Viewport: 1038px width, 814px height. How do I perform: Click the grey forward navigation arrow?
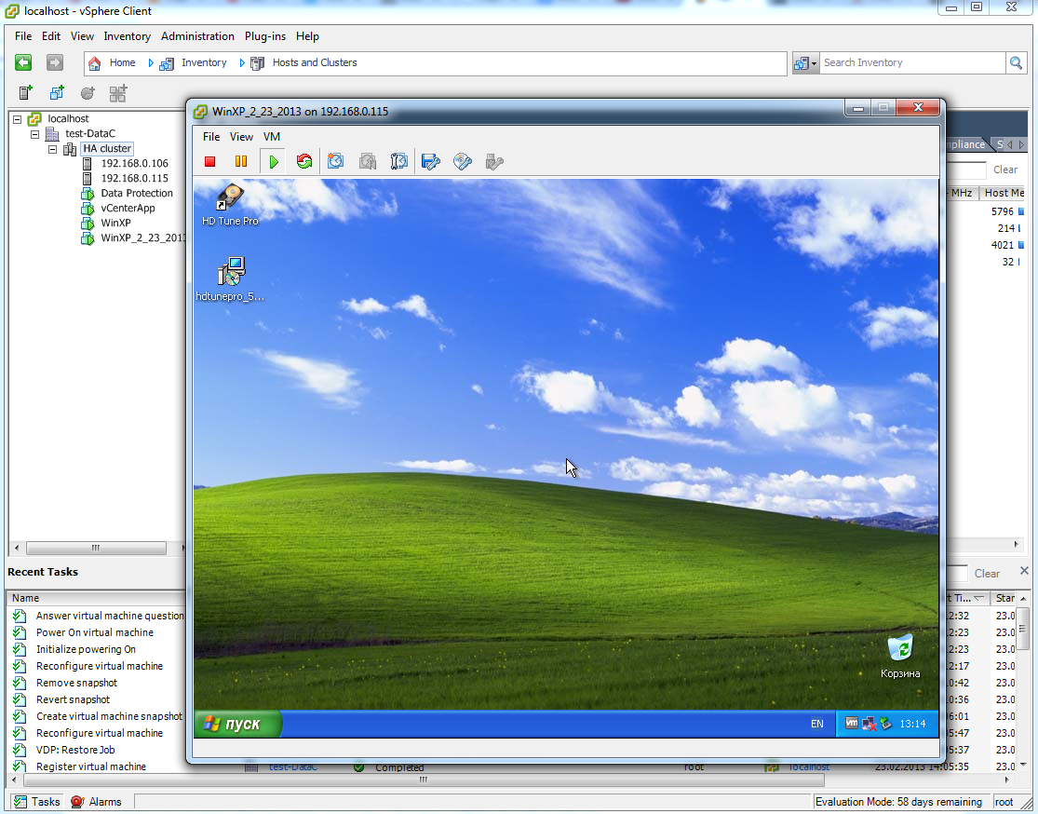click(x=54, y=62)
